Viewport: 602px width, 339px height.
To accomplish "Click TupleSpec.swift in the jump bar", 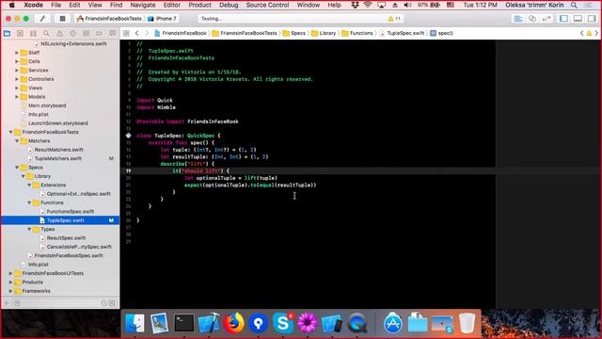I will (402, 34).
